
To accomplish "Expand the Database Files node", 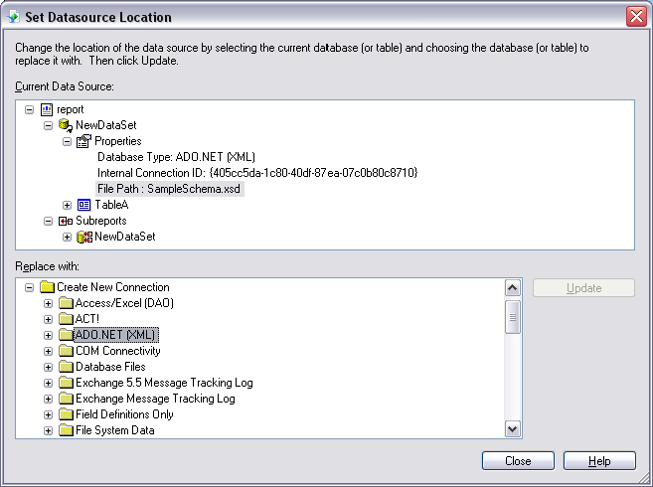I will coord(48,367).
